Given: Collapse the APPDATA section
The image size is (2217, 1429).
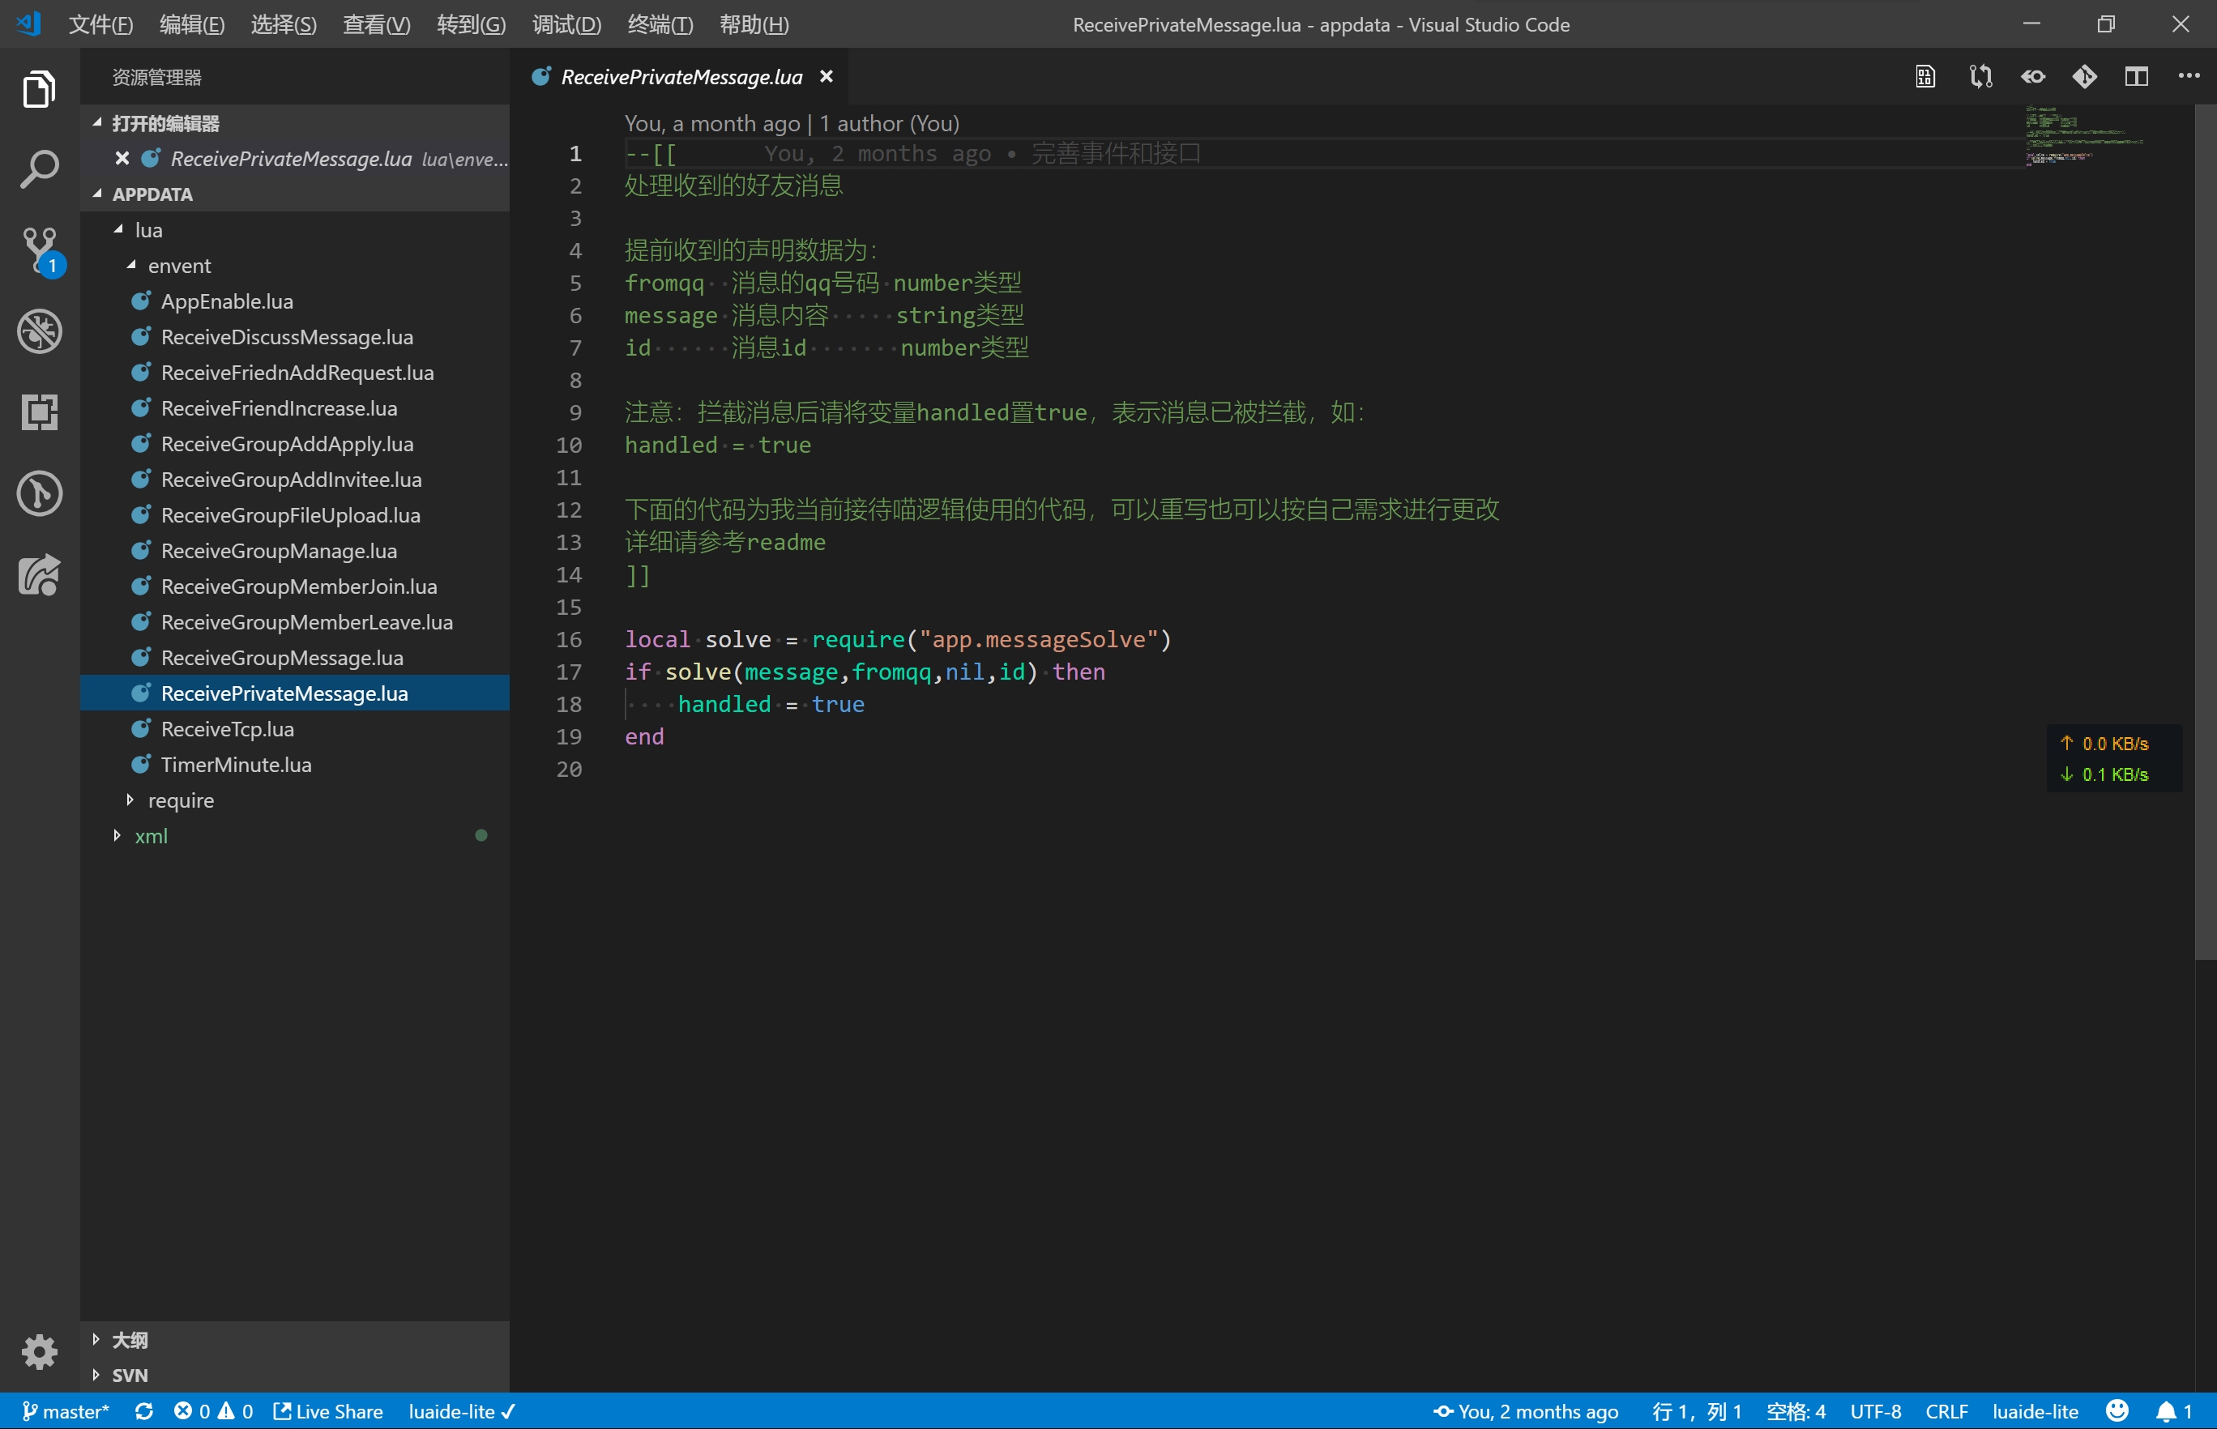Looking at the screenshot, I should 295,194.
